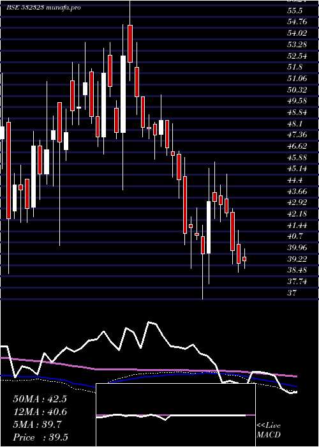The width and height of the screenshot is (319, 447).
Task: Click the 45.14 price axis label
Action: (x=297, y=169)
